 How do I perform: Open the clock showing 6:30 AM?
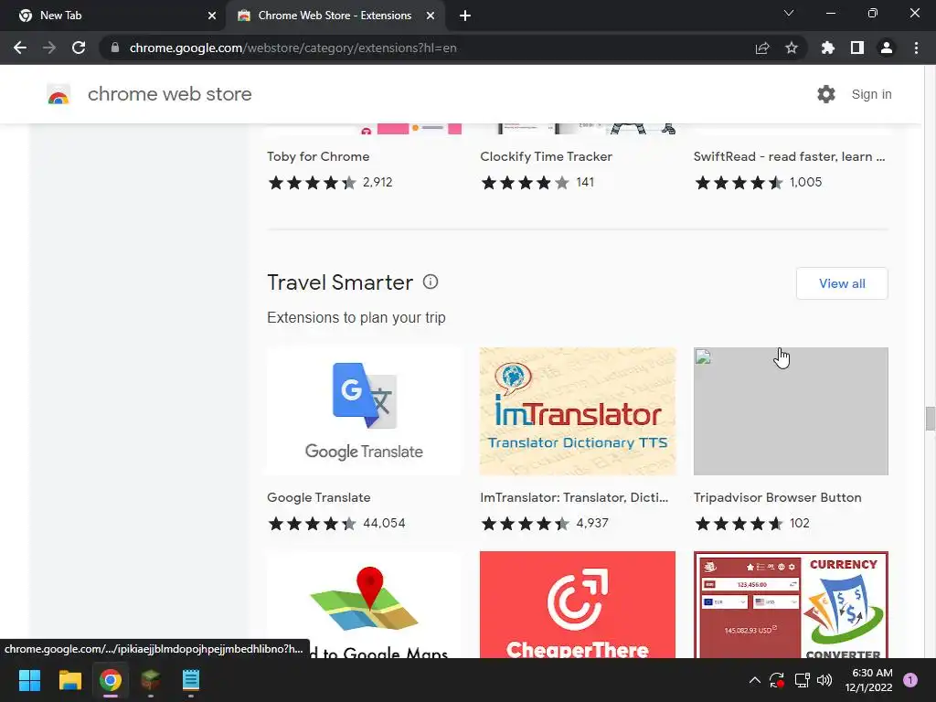(x=868, y=680)
